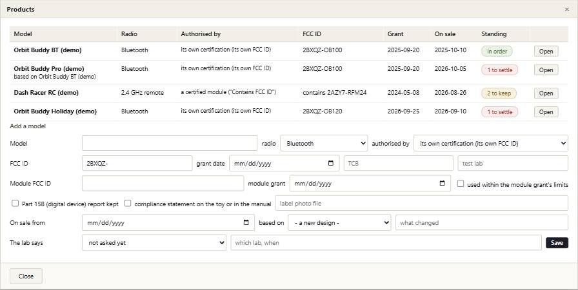Select the 'Dash Racer RC (demo)' model name
This screenshot has height=290, width=578.
click(46, 93)
